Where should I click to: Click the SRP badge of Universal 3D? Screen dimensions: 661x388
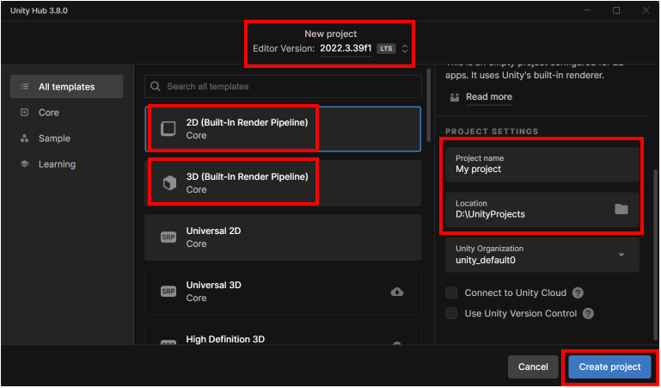coord(168,292)
